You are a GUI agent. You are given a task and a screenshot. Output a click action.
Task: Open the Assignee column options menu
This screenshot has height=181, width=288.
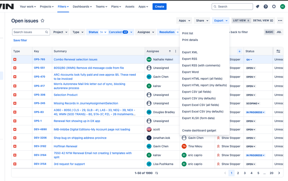point(176,51)
